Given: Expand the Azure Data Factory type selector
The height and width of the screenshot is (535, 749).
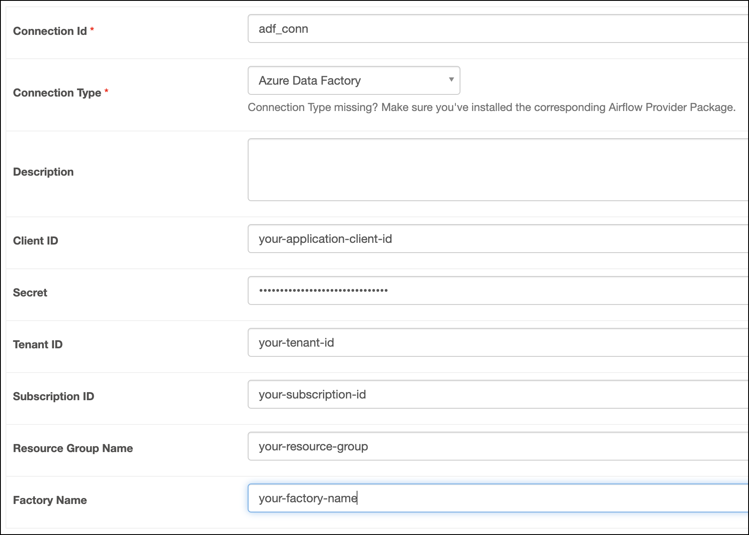Looking at the screenshot, I should 353,80.
